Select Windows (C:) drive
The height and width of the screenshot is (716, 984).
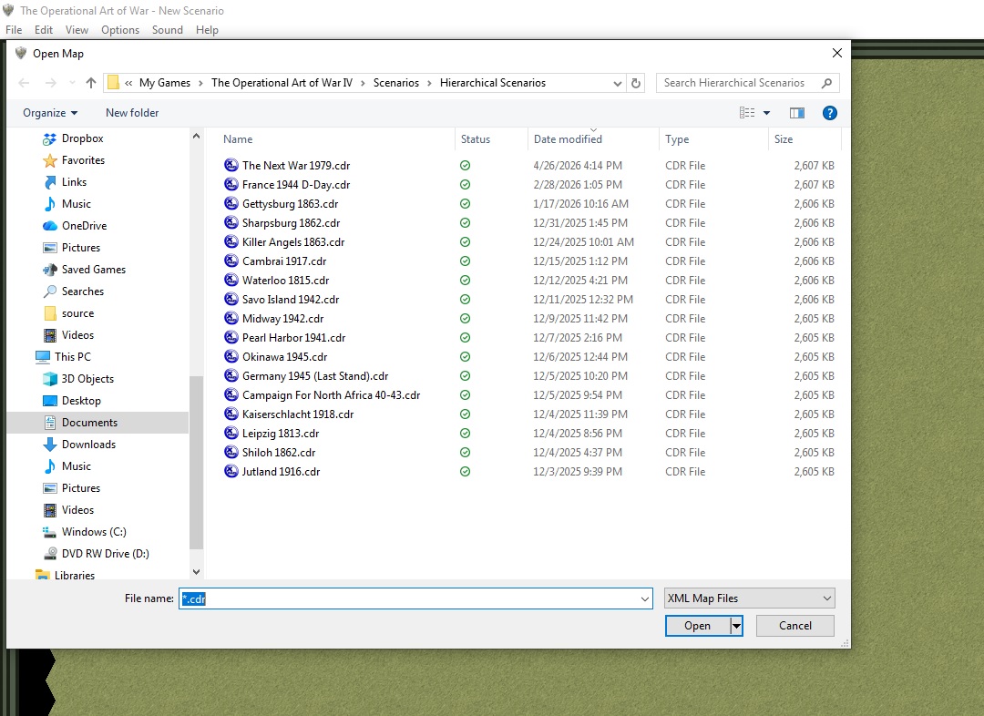tap(94, 532)
